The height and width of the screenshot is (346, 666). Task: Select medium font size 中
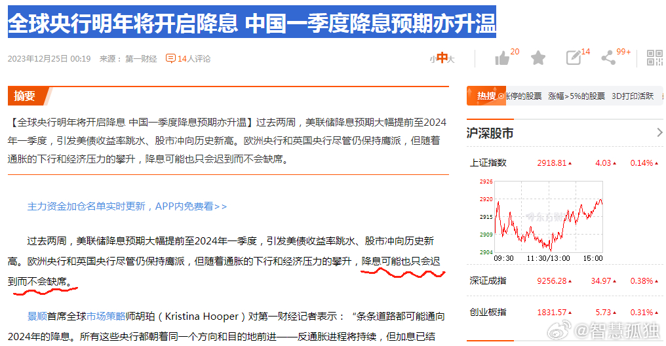pyautogui.click(x=442, y=58)
